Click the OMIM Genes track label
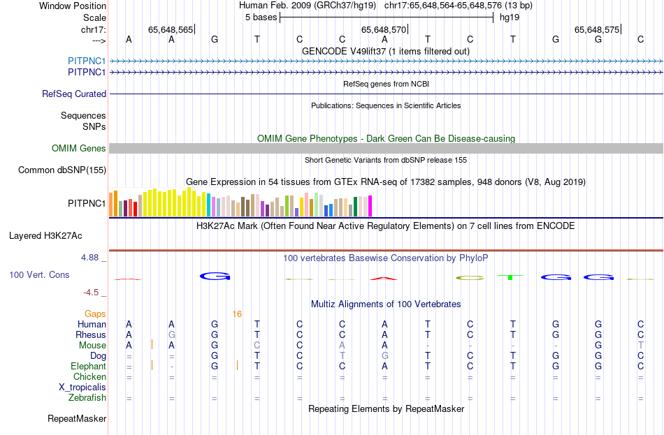 pos(79,149)
